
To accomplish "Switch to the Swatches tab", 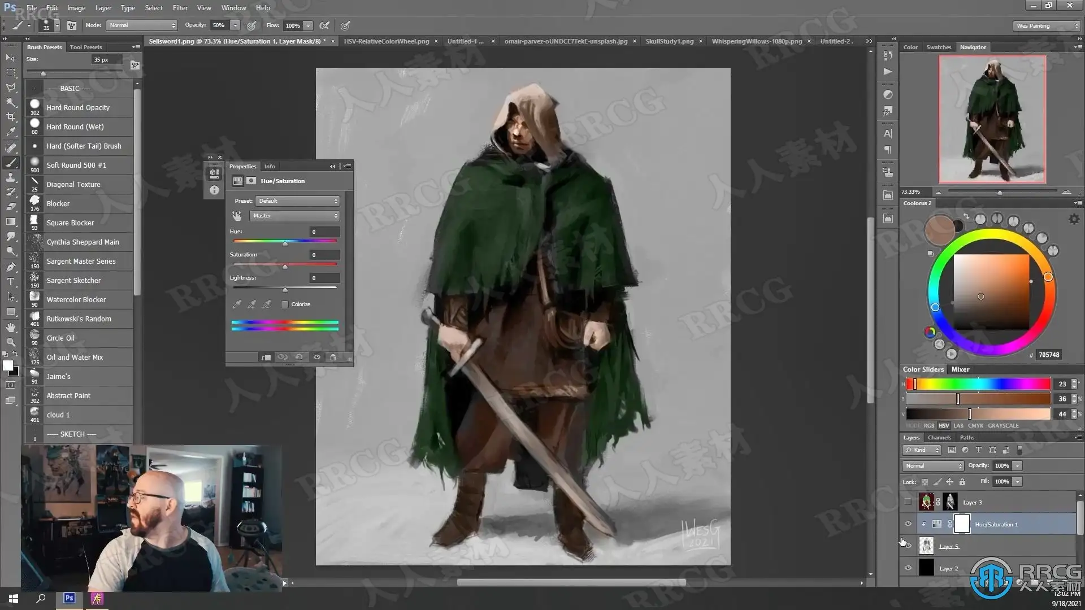I will [938, 47].
